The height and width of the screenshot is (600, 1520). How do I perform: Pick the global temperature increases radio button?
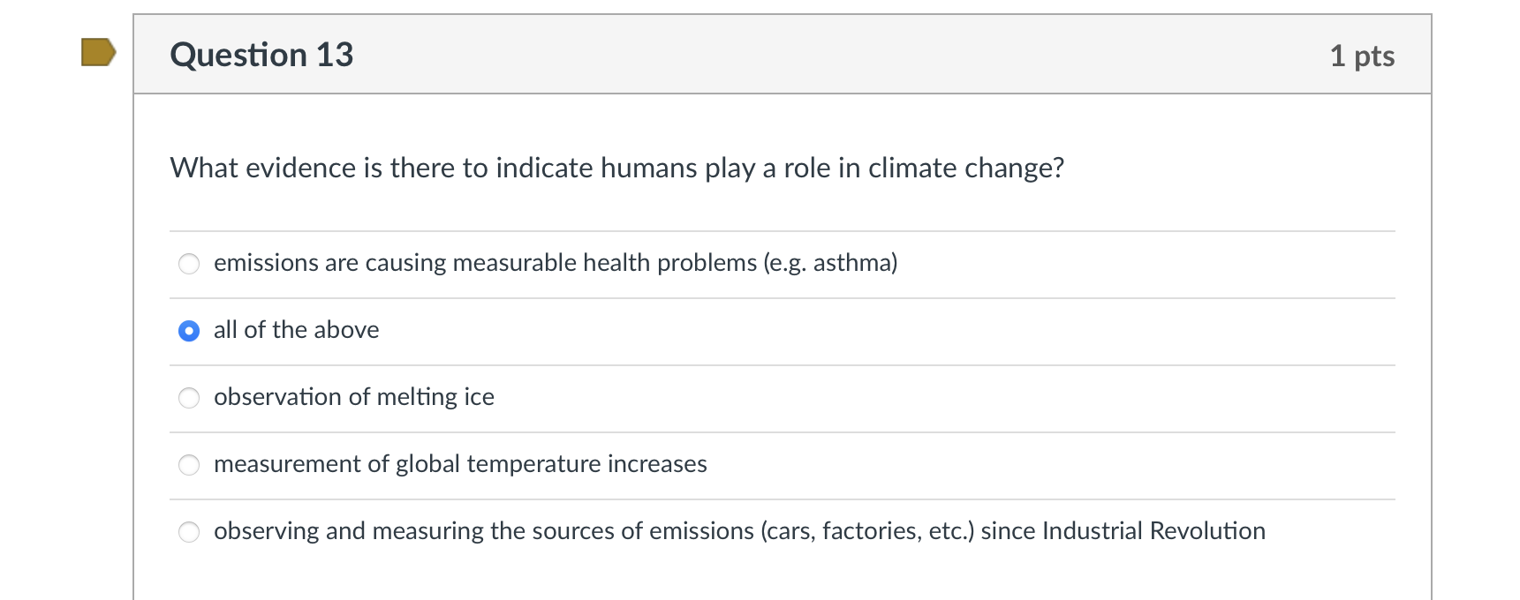(189, 465)
